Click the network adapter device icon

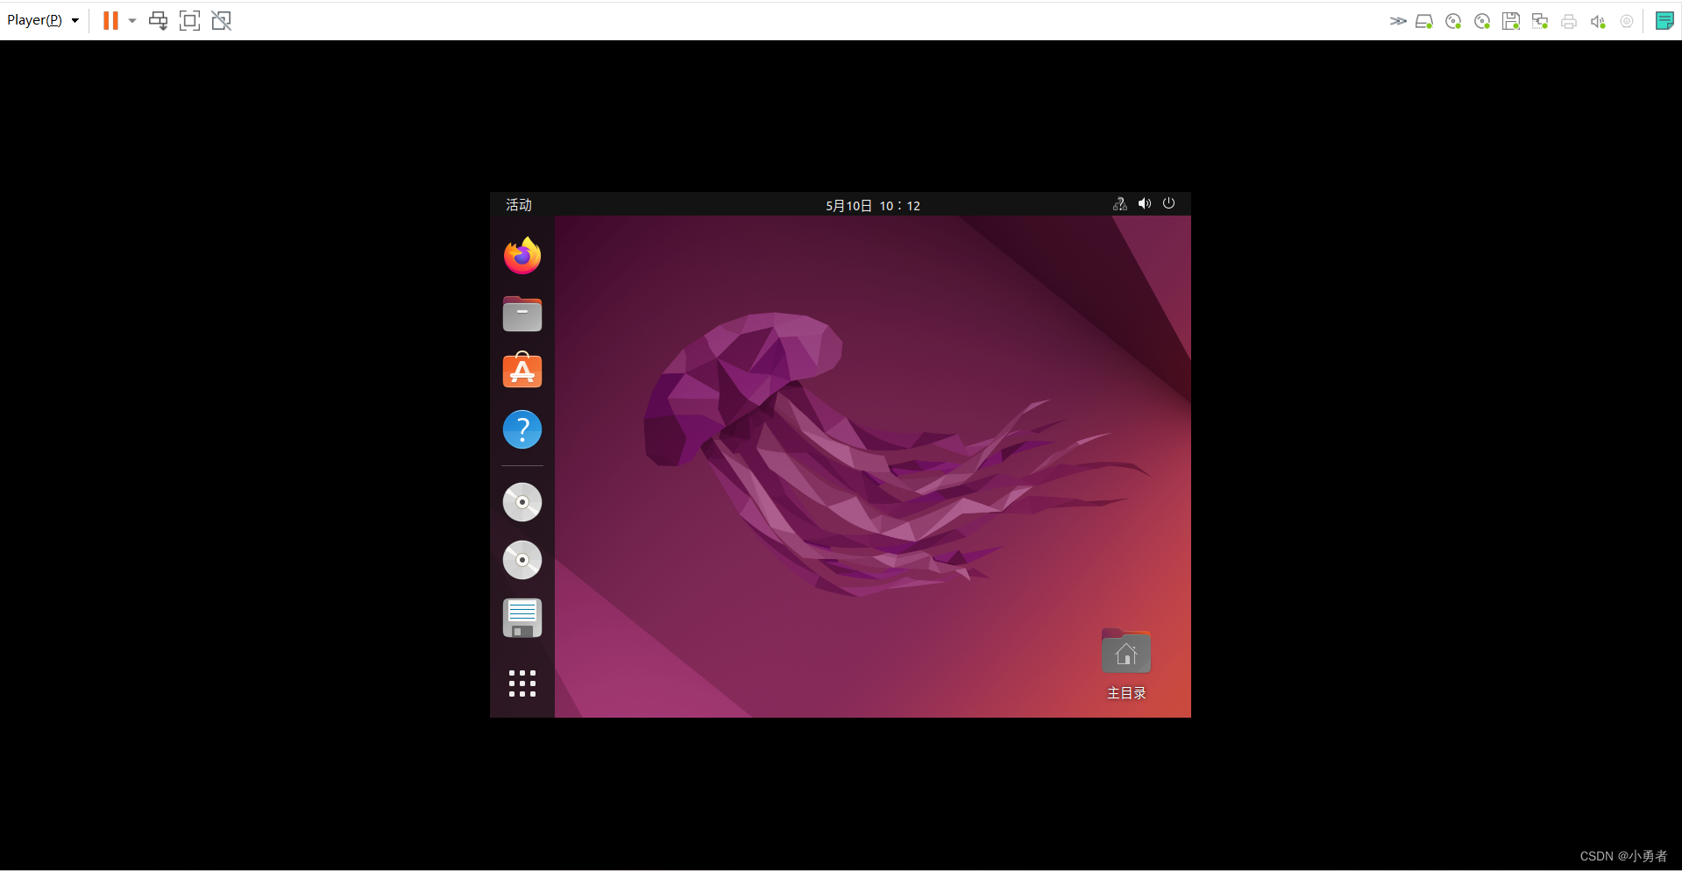tap(1540, 21)
